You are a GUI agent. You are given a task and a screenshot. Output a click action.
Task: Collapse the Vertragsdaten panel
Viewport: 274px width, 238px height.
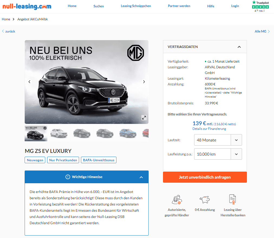point(239,47)
